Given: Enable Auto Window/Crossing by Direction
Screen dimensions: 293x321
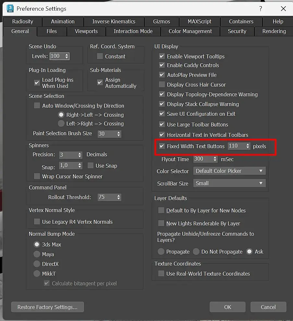Looking at the screenshot, I should [x=37, y=105].
